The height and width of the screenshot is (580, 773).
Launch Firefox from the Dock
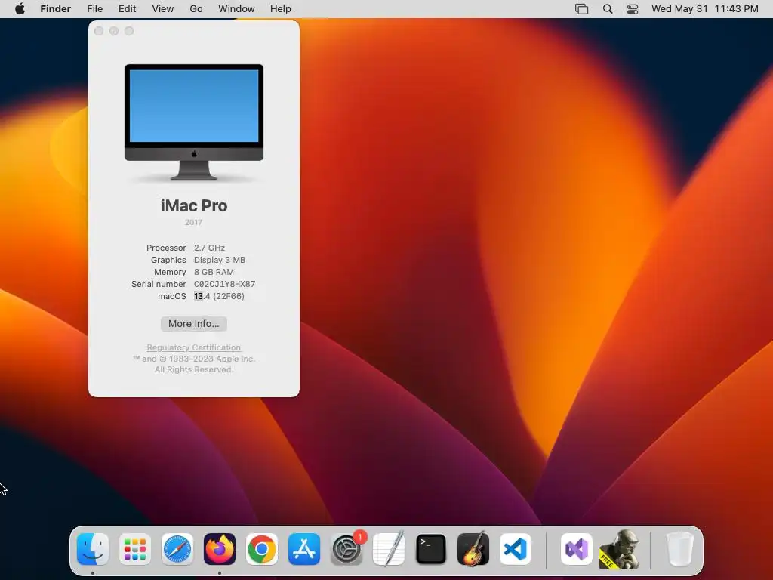click(x=220, y=549)
